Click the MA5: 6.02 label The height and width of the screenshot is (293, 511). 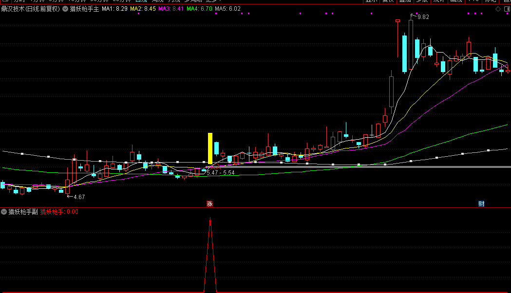227,9
